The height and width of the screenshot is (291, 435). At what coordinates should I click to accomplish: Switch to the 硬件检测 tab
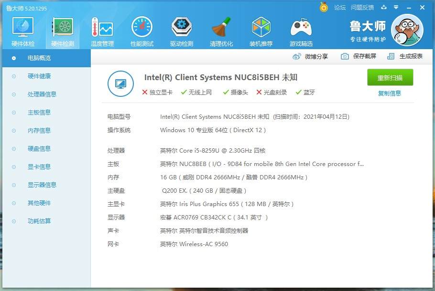[62, 30]
